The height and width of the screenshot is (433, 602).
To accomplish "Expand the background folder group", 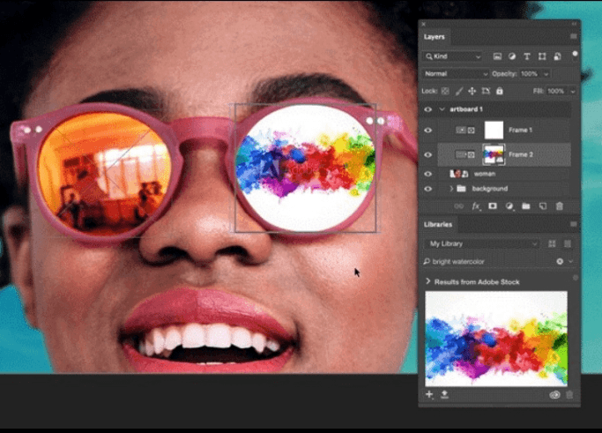I will pos(451,189).
